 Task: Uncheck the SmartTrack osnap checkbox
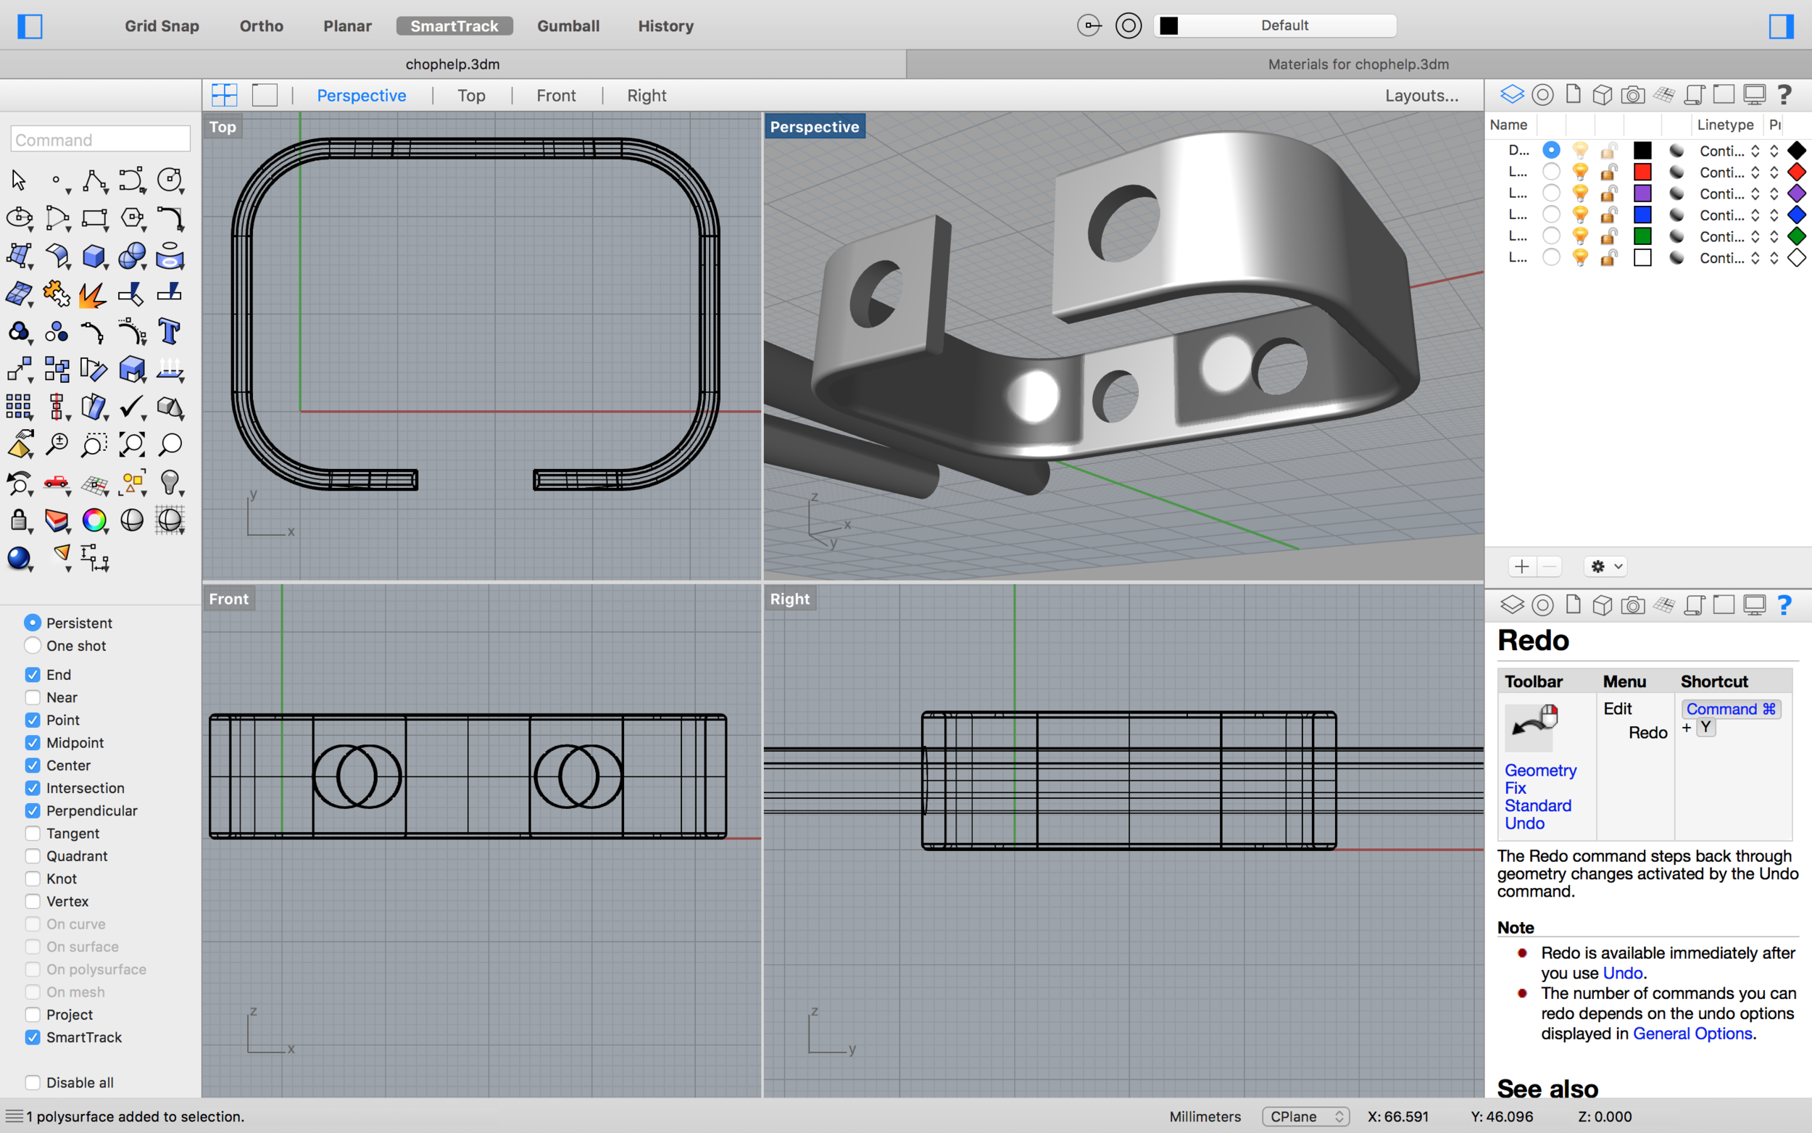pos(32,1037)
